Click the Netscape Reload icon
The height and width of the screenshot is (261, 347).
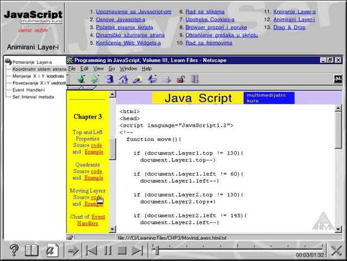click(110, 79)
